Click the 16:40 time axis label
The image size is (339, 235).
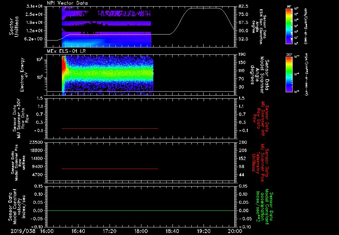pos(78,231)
